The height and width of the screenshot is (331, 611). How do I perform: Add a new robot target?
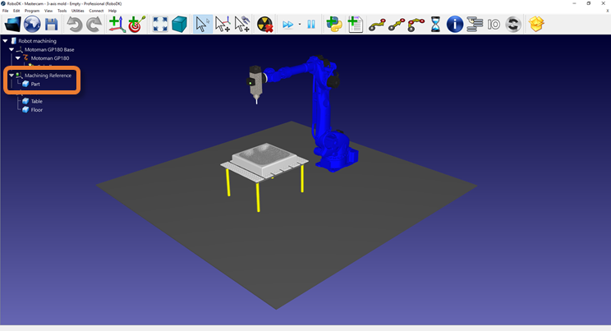pos(136,25)
